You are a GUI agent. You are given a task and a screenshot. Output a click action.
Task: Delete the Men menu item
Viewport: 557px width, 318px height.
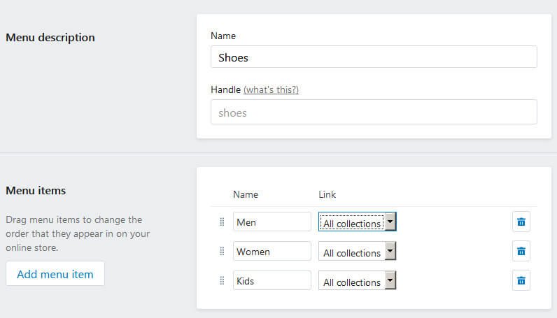coord(521,222)
